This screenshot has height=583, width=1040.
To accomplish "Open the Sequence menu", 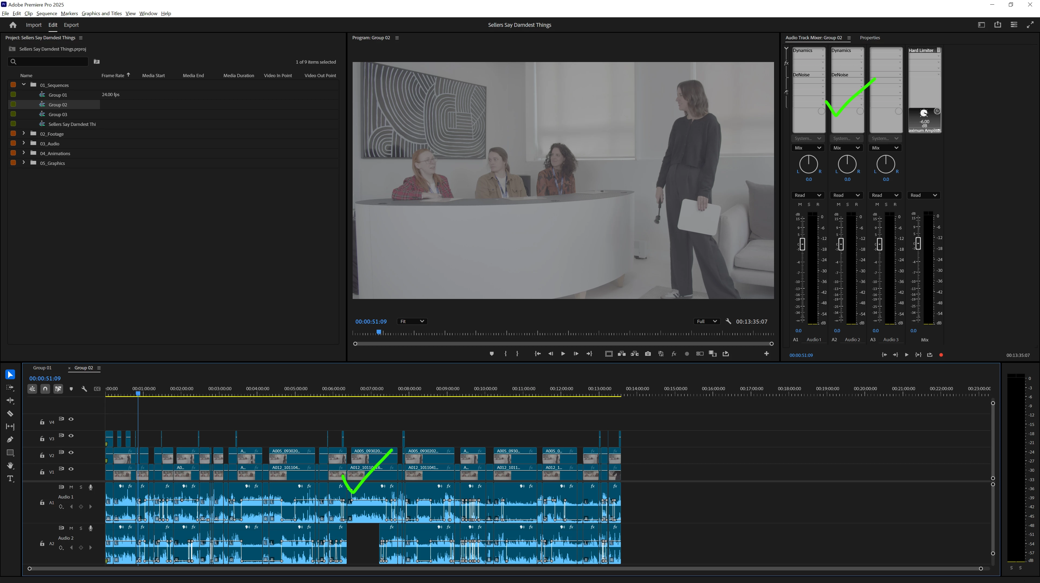I will [46, 13].
